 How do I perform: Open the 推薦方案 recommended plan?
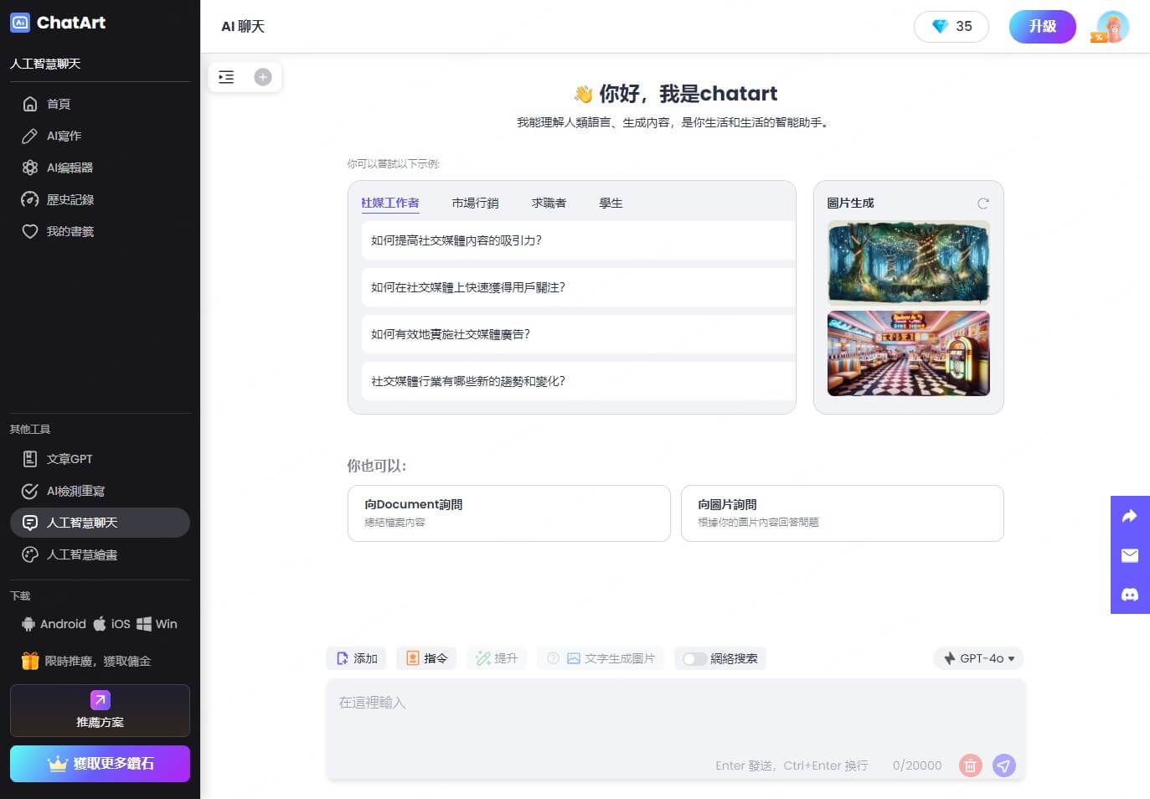[100, 710]
